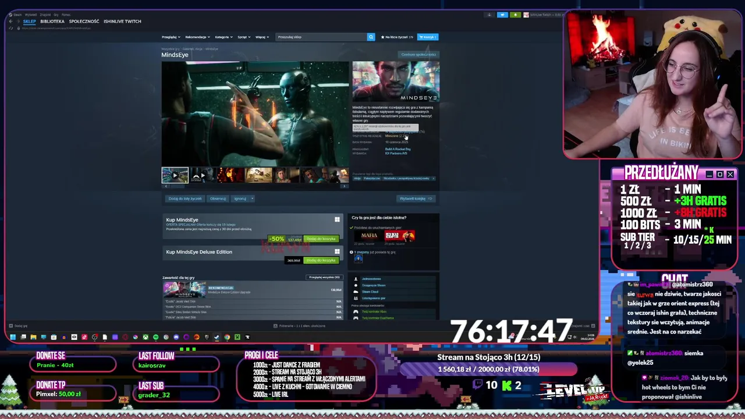The width and height of the screenshot is (745, 419).
Task: Play the first trailer thumbnail
Action: (175, 175)
